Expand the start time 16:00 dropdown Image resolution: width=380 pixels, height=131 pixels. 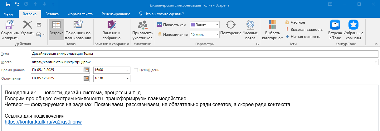pyautogui.click(x=128, y=70)
